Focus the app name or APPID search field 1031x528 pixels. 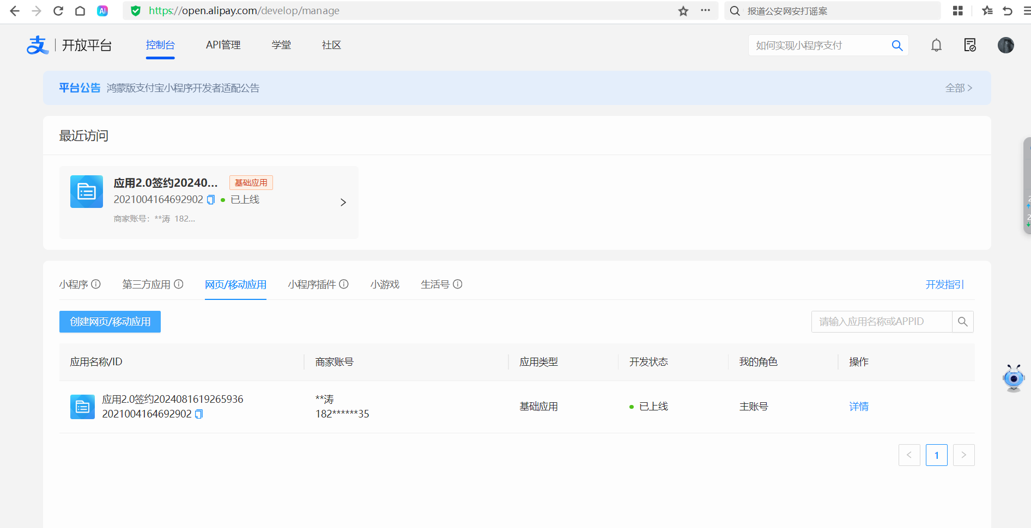(881, 322)
